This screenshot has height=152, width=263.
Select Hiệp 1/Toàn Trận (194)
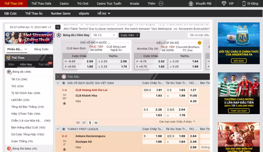(26, 114)
